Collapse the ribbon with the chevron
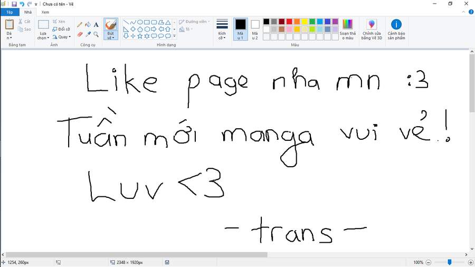Screen dimensions: 475x267 pyautogui.click(x=463, y=12)
